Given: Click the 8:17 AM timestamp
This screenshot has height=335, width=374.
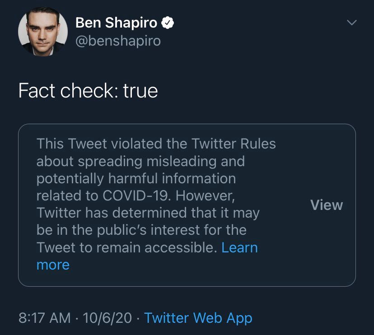Looking at the screenshot, I should point(45,318).
